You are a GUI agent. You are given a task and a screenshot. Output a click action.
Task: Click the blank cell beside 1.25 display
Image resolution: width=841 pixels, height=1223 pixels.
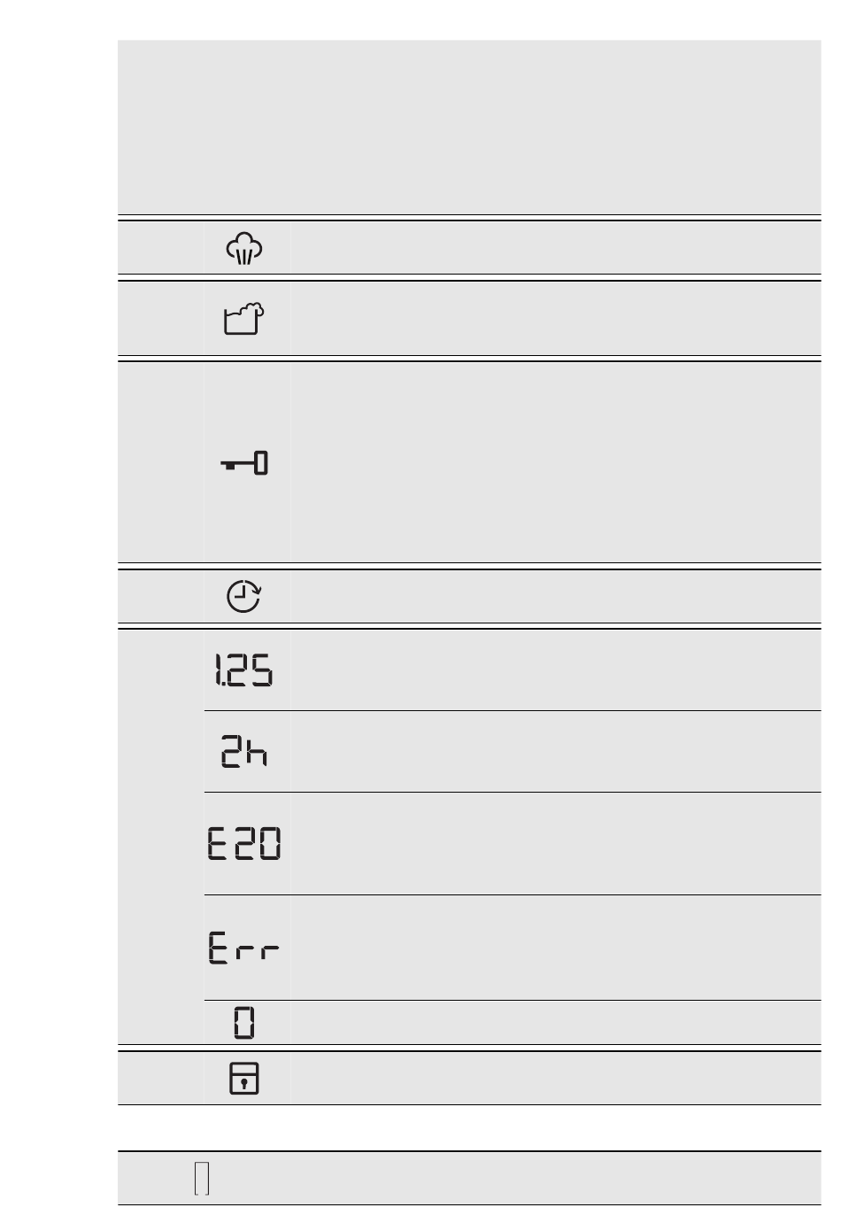(555, 670)
